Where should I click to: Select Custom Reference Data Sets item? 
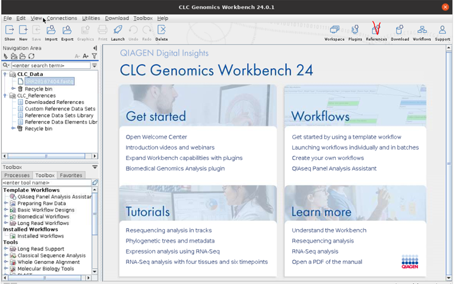tap(60, 109)
